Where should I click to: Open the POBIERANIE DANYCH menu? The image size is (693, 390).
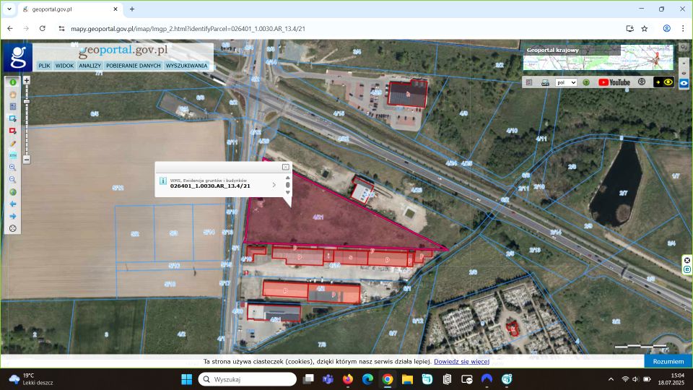(x=134, y=66)
